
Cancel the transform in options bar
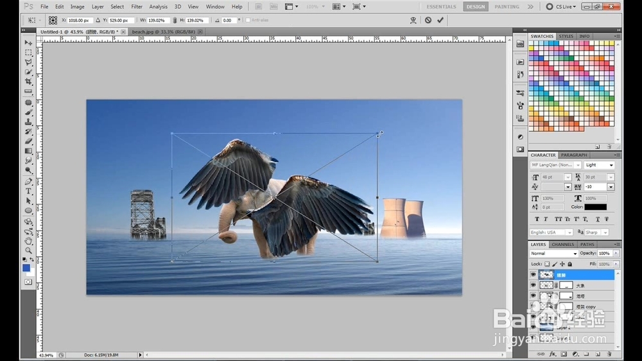click(428, 20)
